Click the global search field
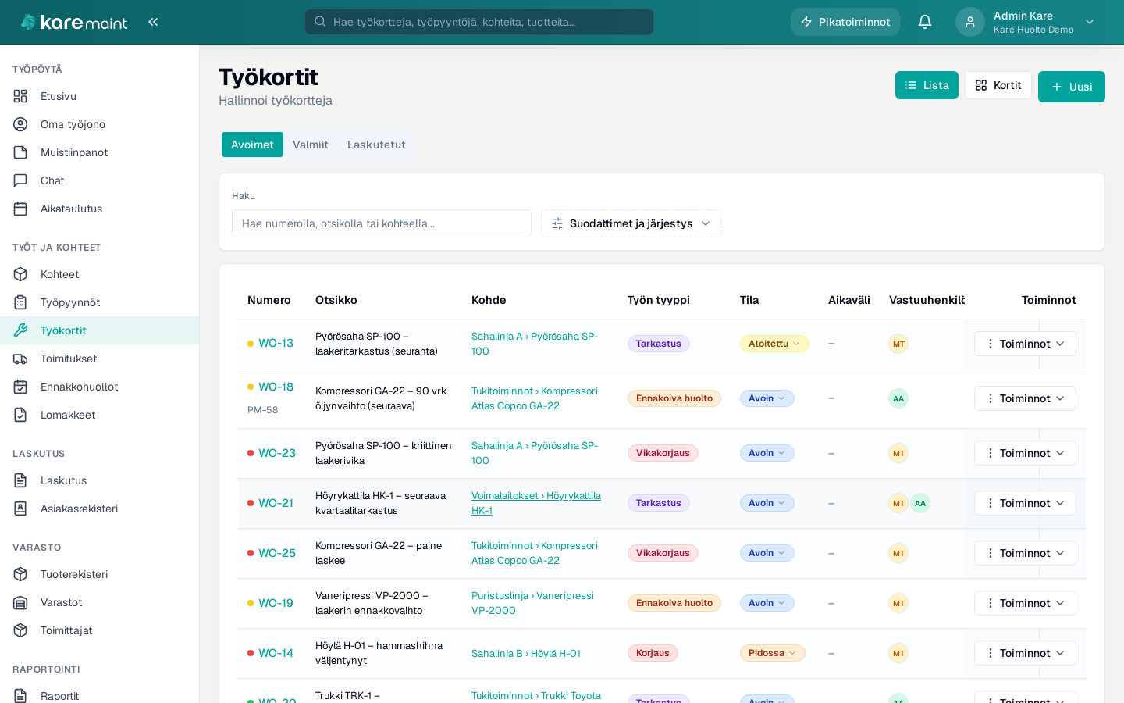 479,22
